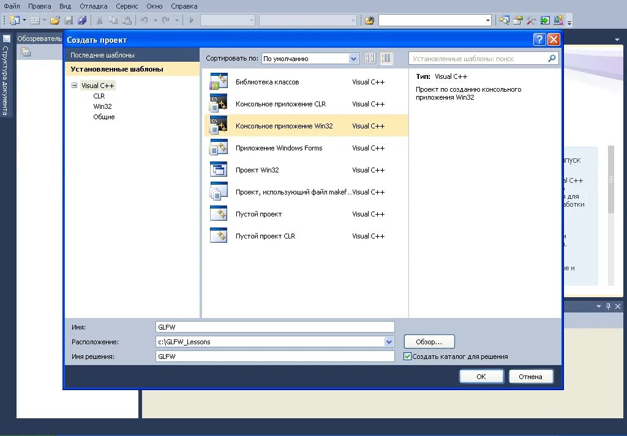Open the Properties Window toolbar icon
The height and width of the screenshot is (436, 627).
(x=518, y=20)
